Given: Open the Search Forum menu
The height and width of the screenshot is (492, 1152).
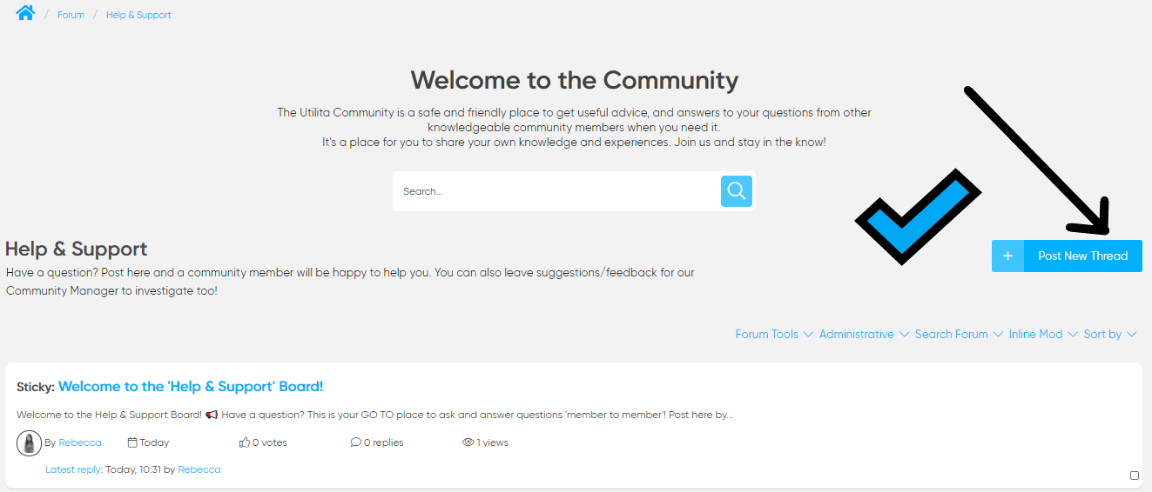Looking at the screenshot, I should 959,334.
